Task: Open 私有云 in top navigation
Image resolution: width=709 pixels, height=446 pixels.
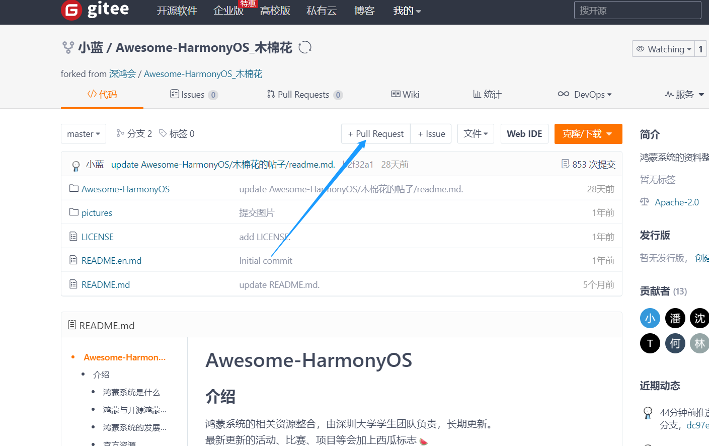Action: pyautogui.click(x=322, y=11)
